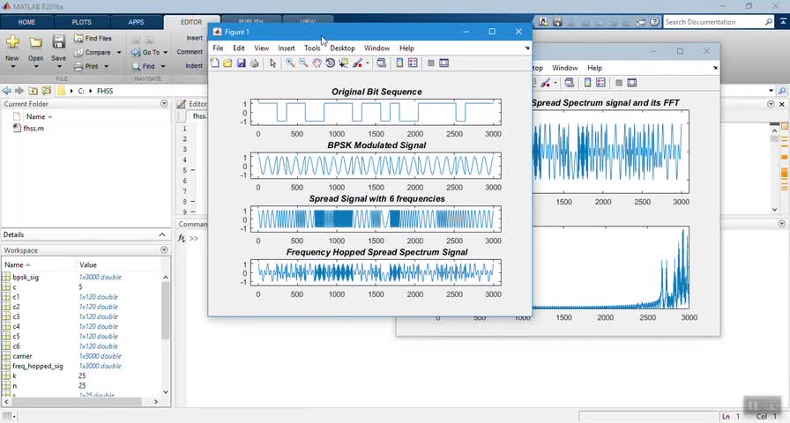The width and height of the screenshot is (790, 423).
Task: Switch to the HOME ribbon tab
Action: click(x=26, y=22)
